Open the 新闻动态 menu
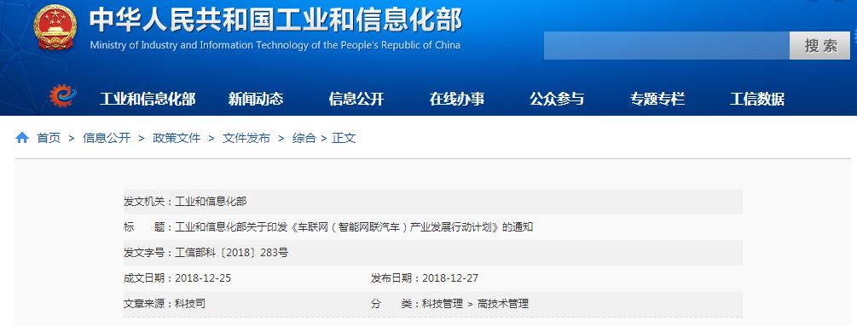The height and width of the screenshot is (326, 857). pos(256,100)
